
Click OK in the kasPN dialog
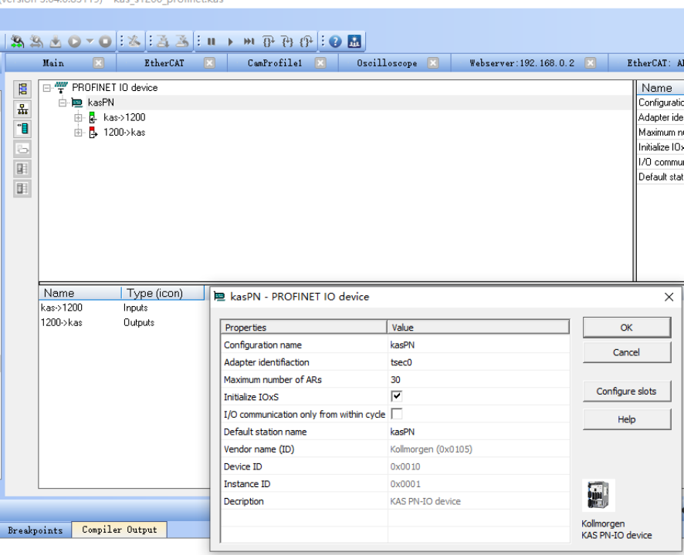click(626, 328)
